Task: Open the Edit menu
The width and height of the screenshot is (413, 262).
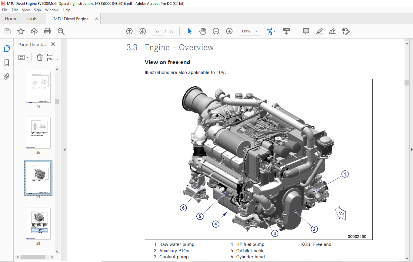Action: pos(15,10)
